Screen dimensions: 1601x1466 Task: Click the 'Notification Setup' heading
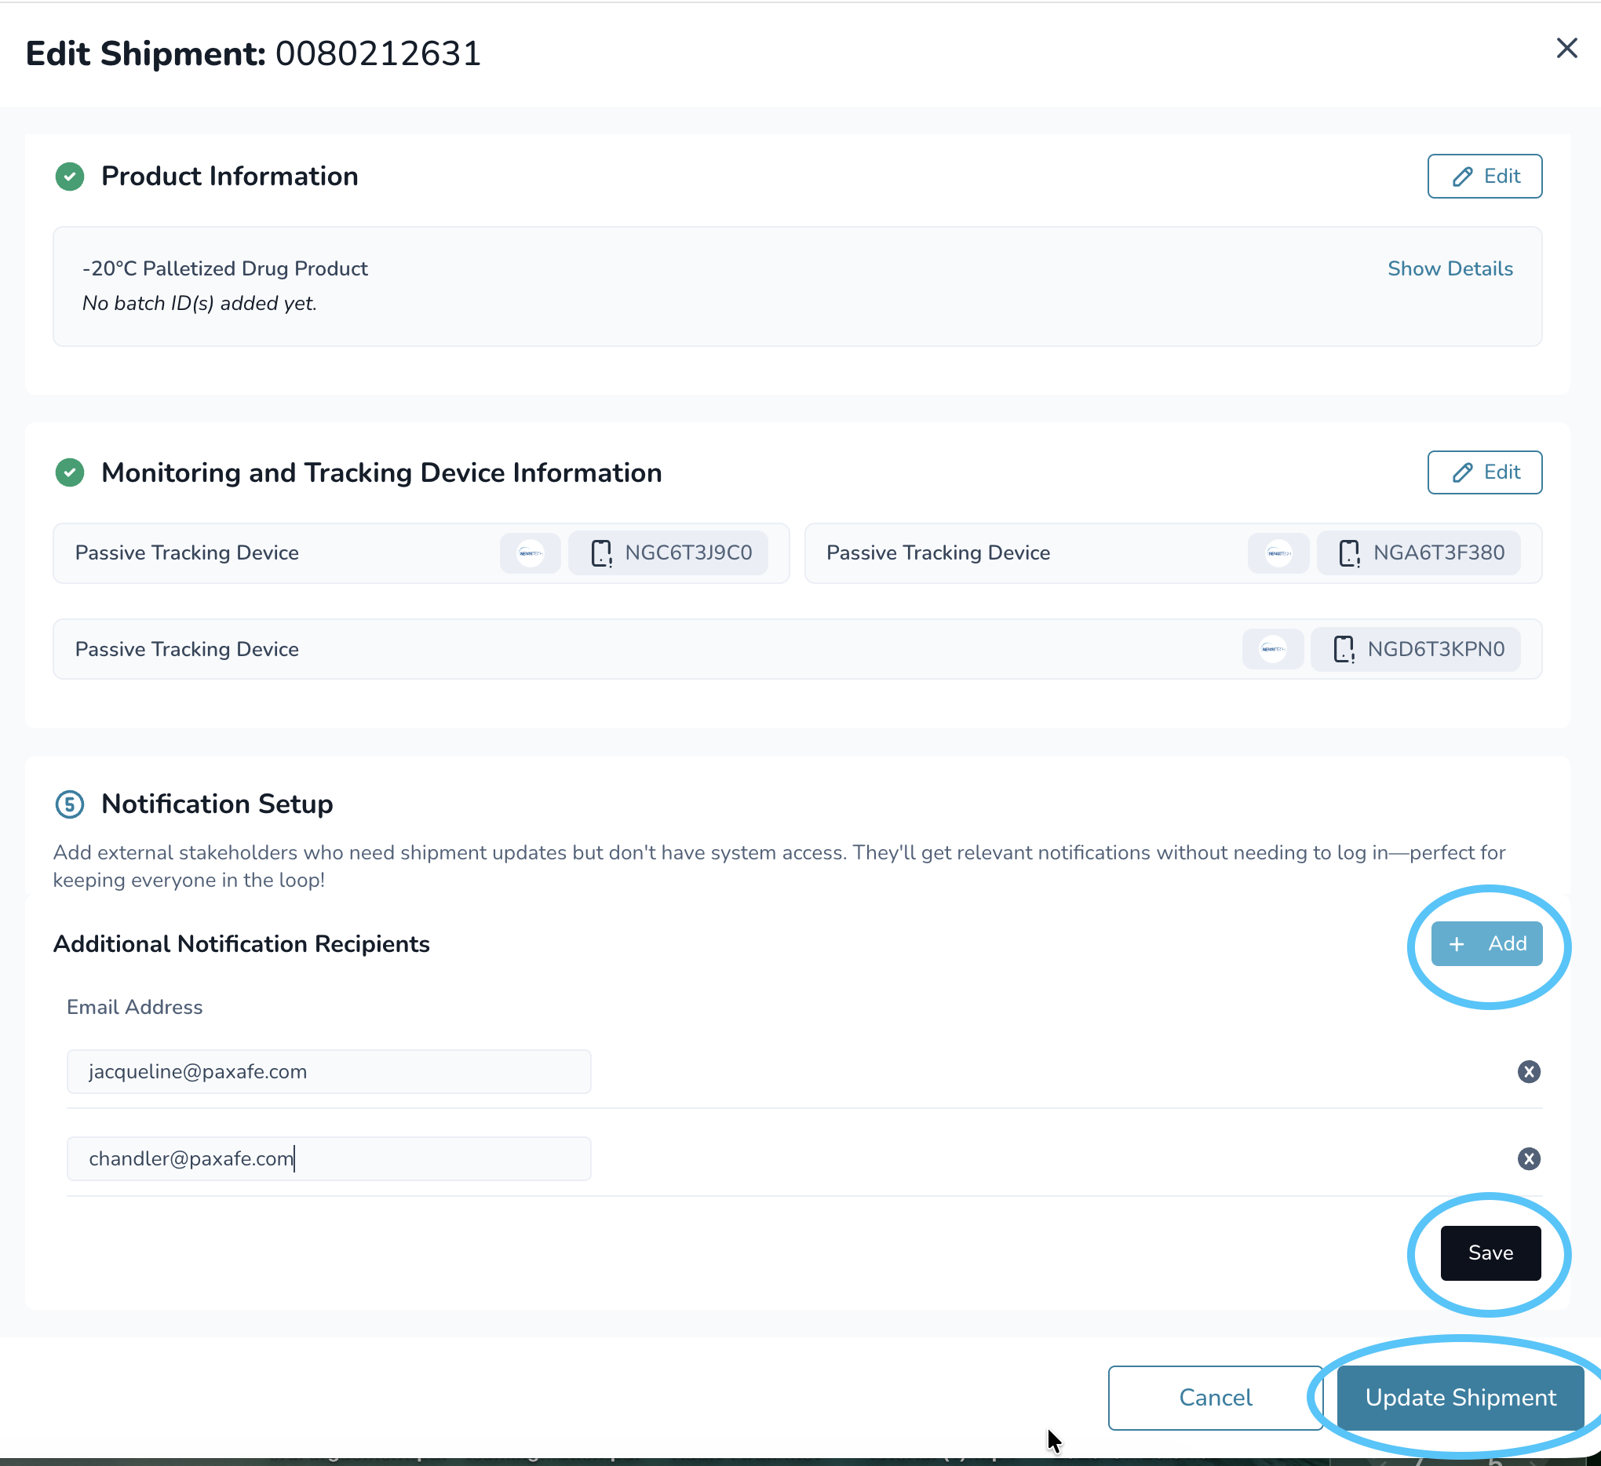pos(217,804)
